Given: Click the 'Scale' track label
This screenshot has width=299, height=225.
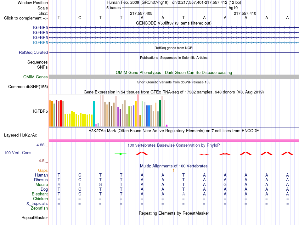Looking at the screenshot, I should 42,8.
